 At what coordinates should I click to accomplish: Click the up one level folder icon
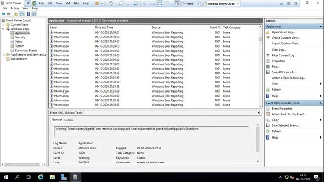16,14
